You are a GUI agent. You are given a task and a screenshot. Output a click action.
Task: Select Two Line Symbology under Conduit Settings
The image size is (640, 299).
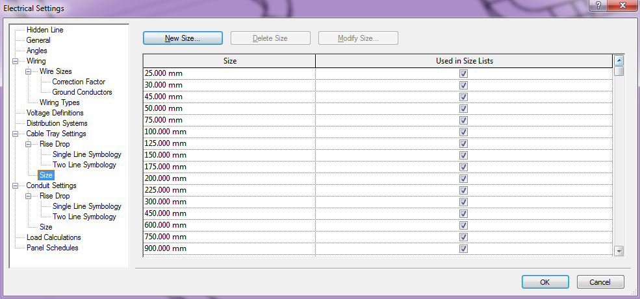coord(84,217)
